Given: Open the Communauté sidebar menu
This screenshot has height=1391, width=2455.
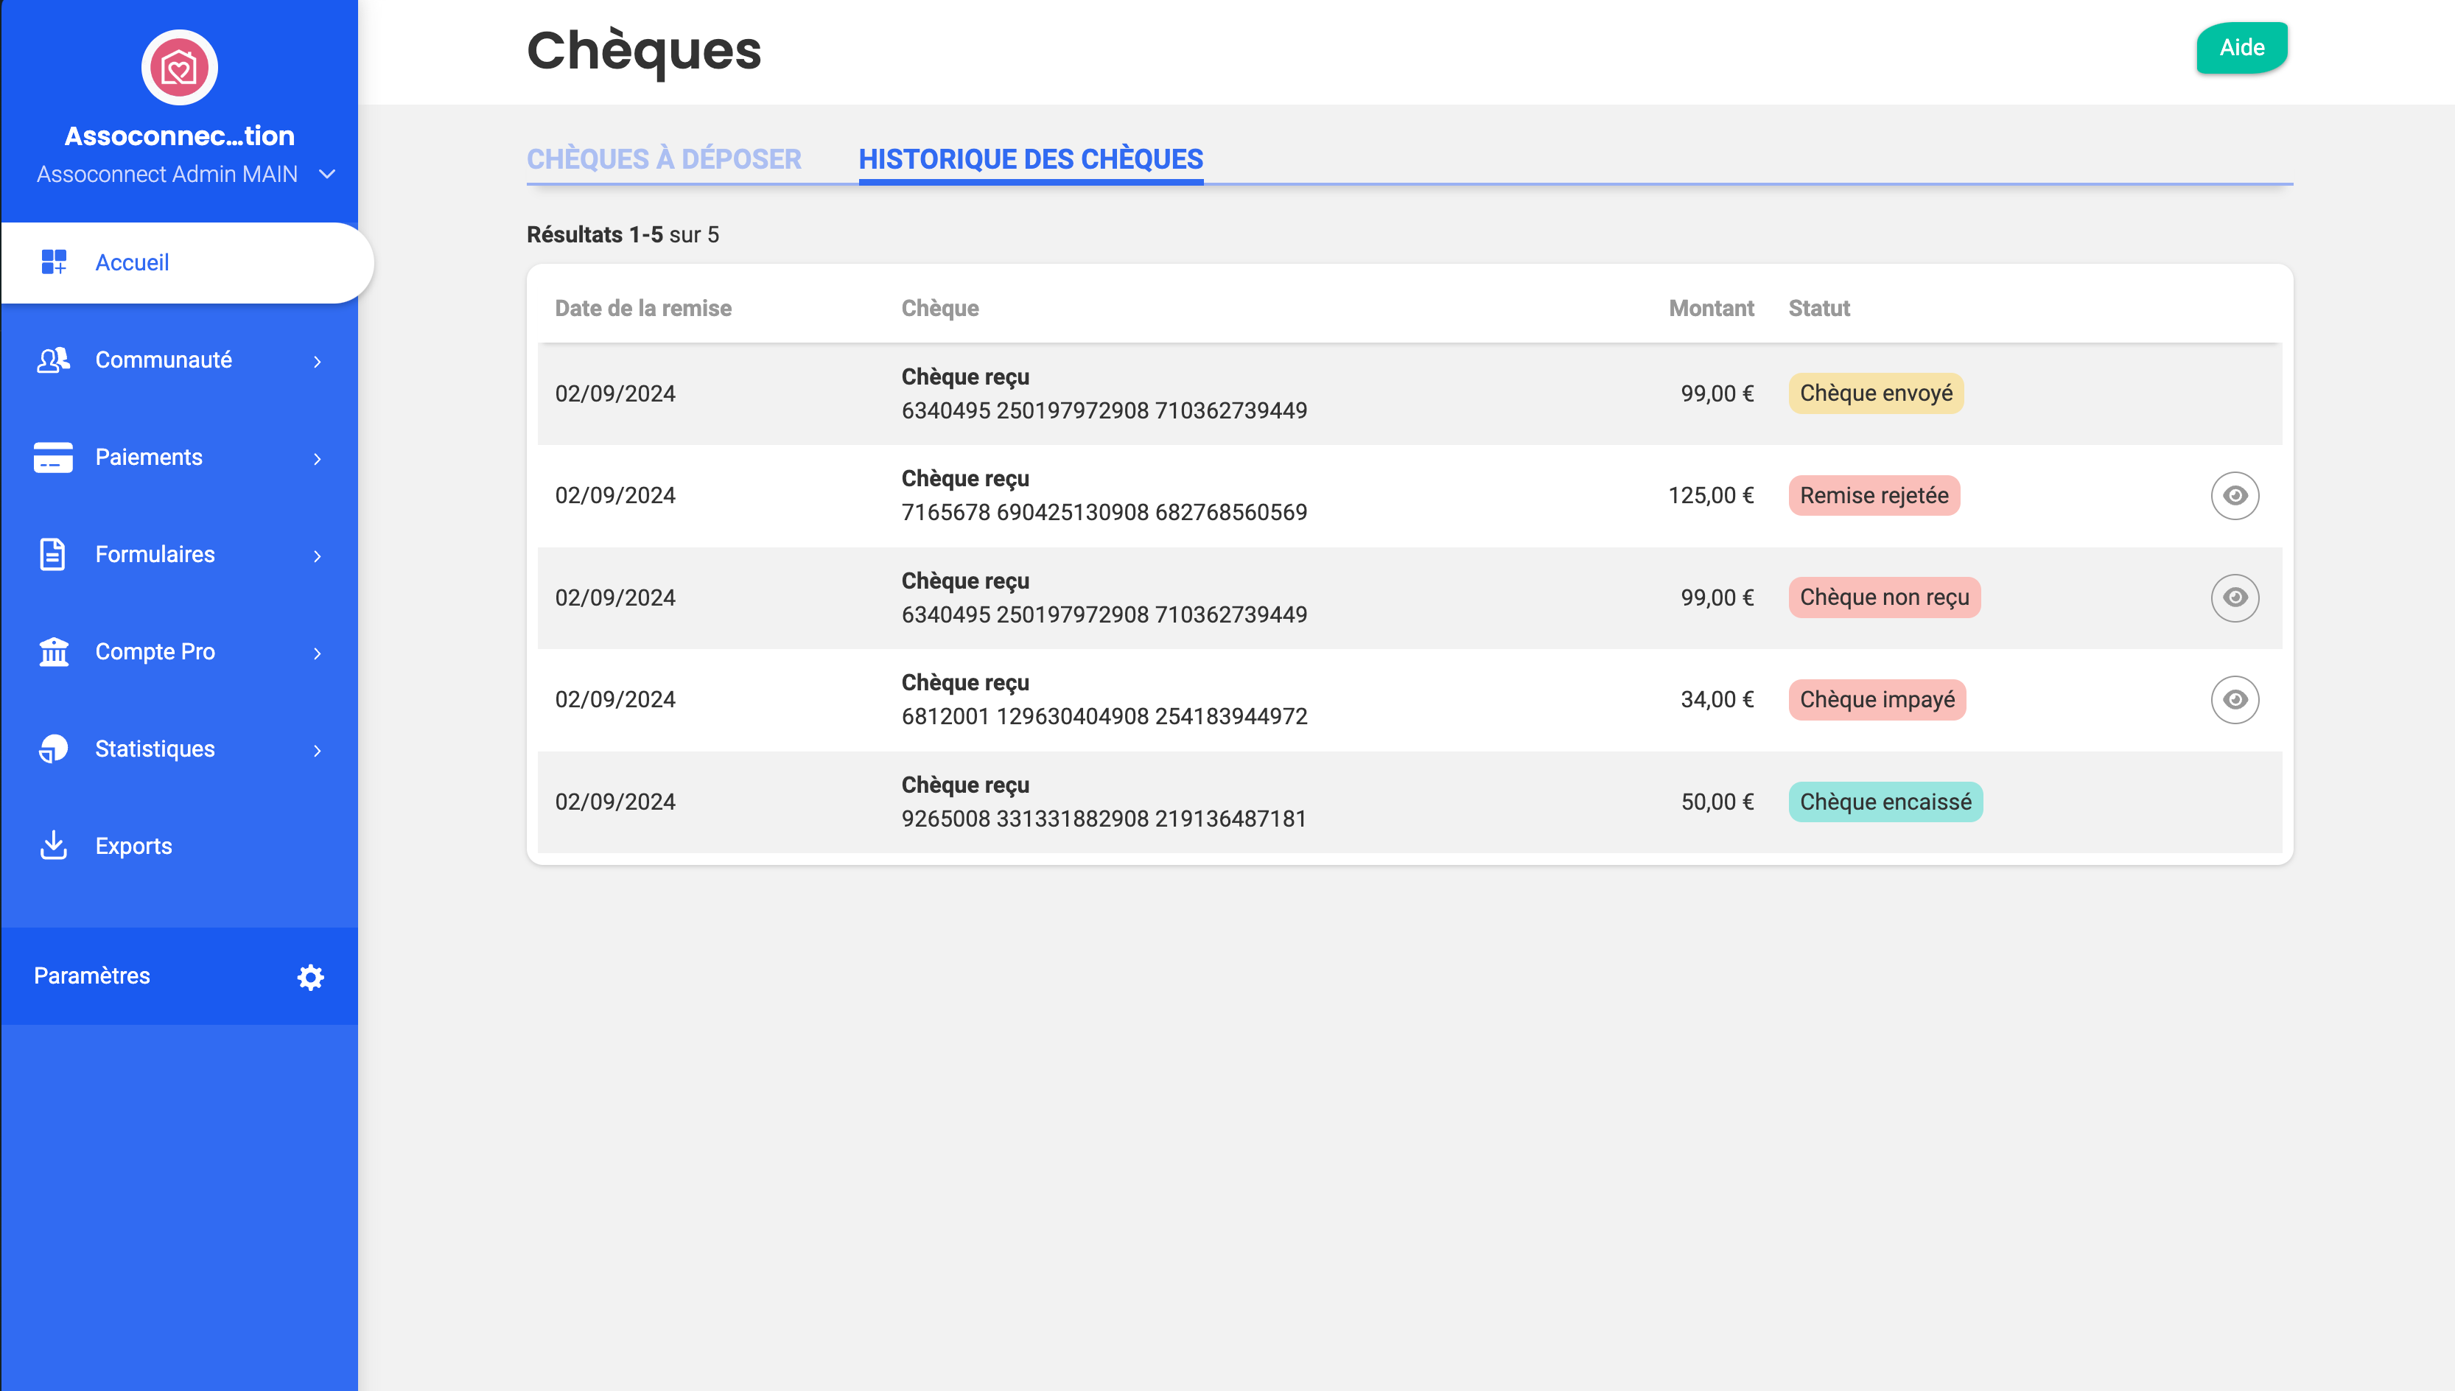Looking at the screenshot, I should (180, 360).
